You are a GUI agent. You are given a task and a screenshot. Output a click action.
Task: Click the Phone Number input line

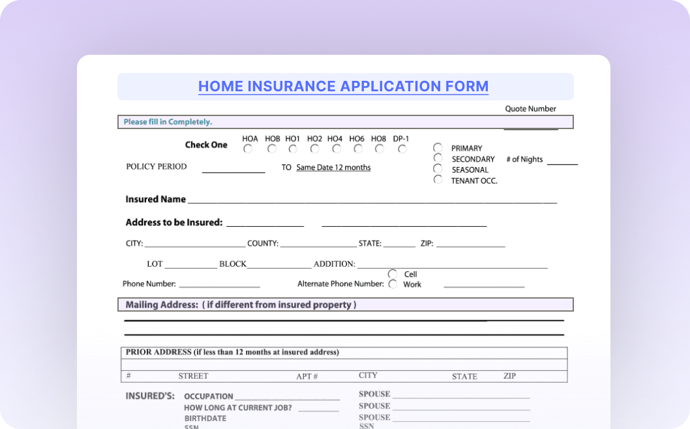pos(219,284)
